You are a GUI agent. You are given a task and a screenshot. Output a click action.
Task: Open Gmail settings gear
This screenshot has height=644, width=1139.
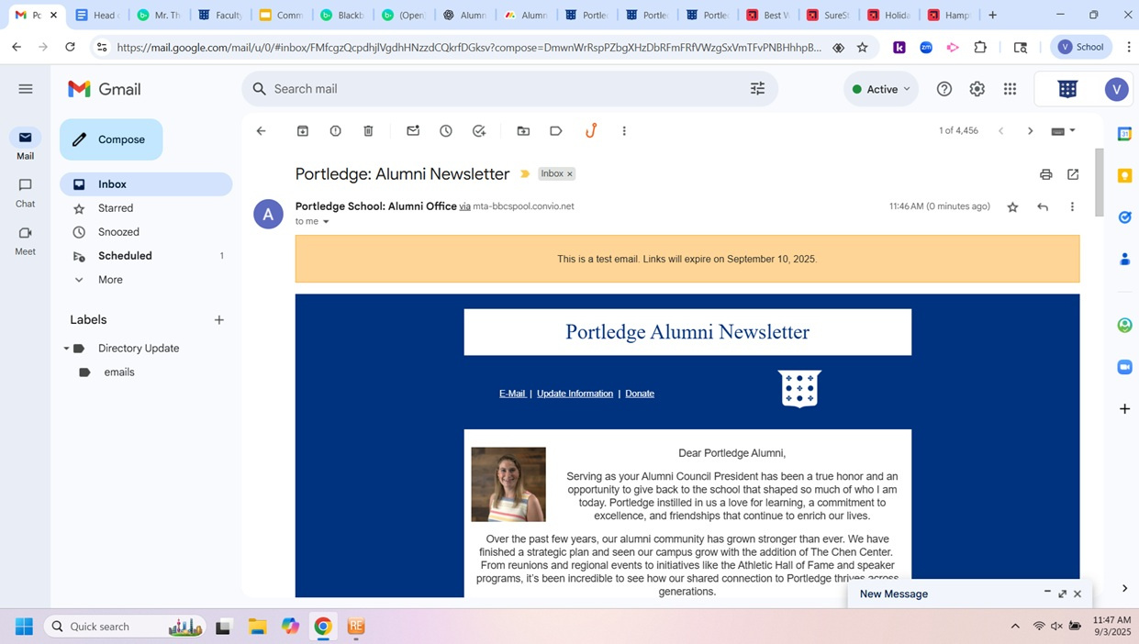tap(977, 89)
